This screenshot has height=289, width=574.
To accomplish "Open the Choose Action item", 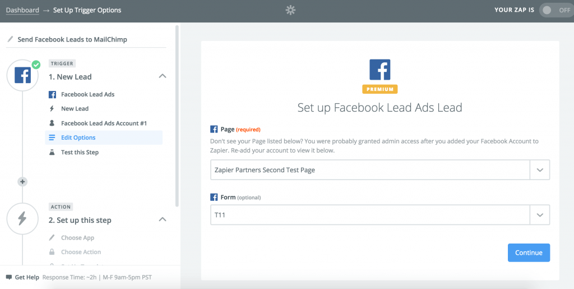I will click(x=81, y=252).
